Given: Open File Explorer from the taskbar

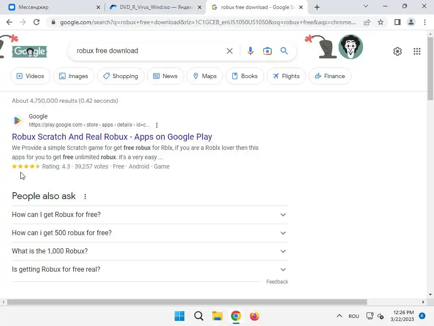Looking at the screenshot, I should coord(217,316).
